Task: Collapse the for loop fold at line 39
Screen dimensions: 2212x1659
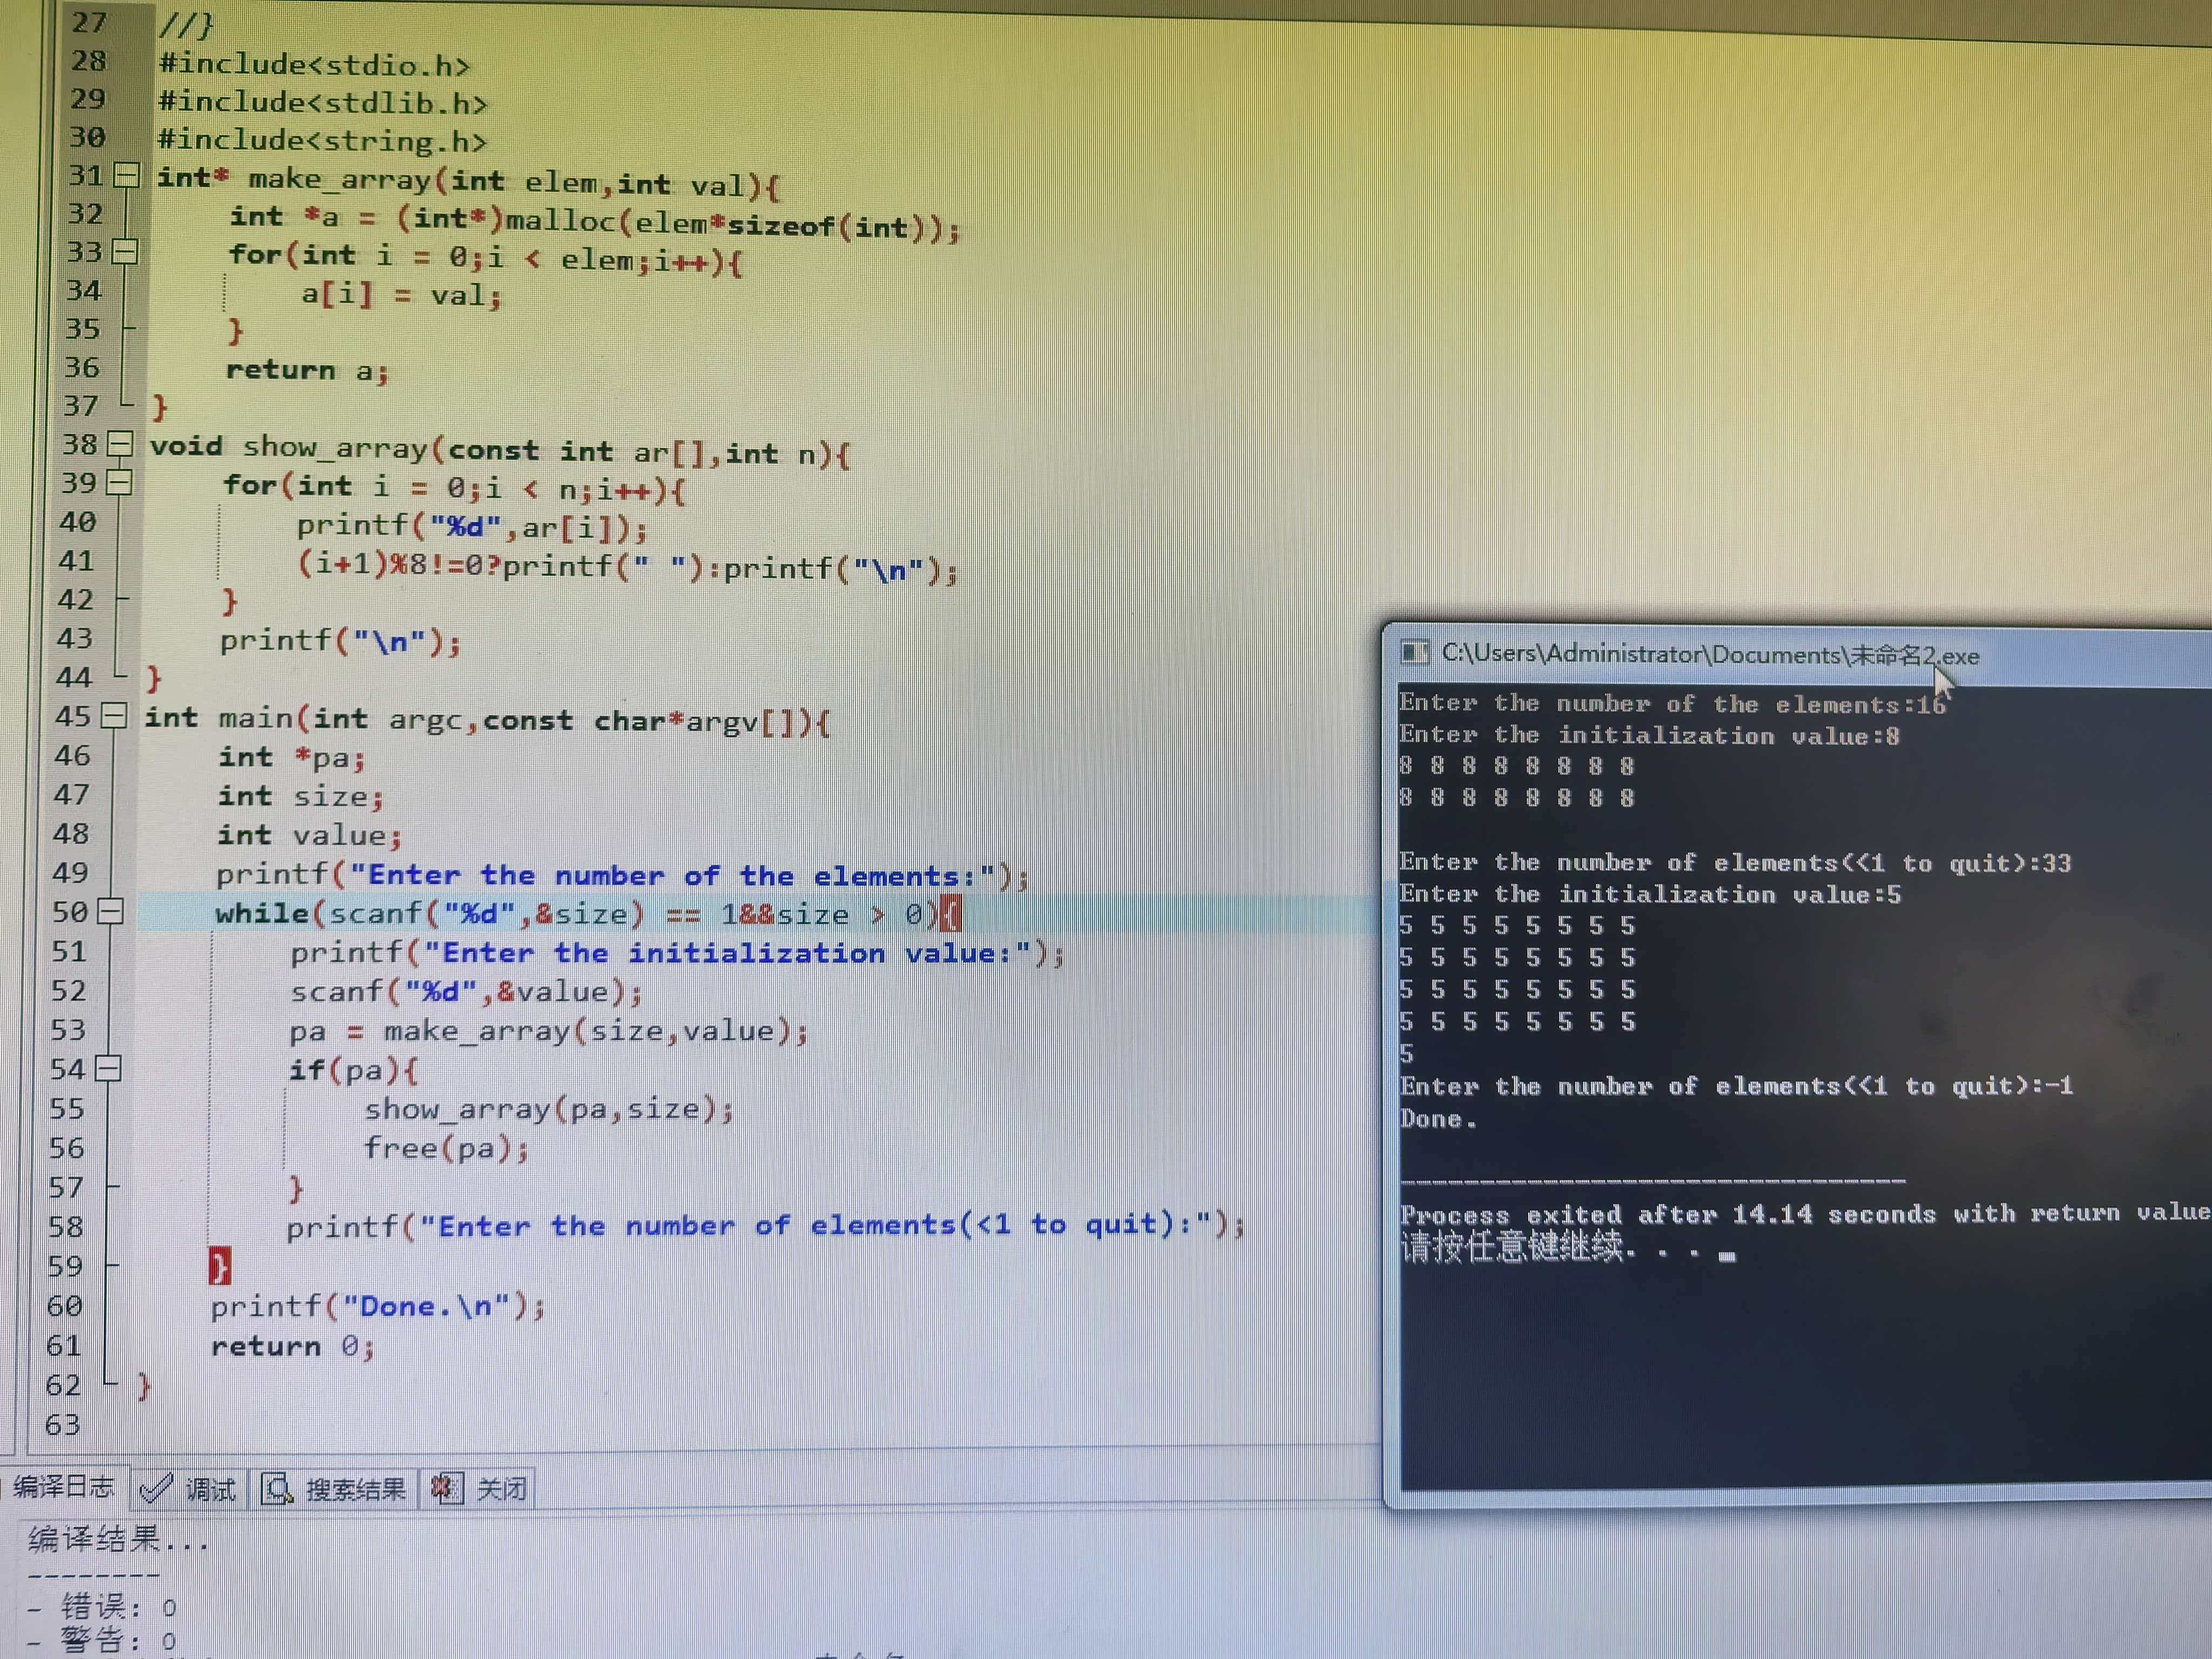Action: click(x=119, y=483)
